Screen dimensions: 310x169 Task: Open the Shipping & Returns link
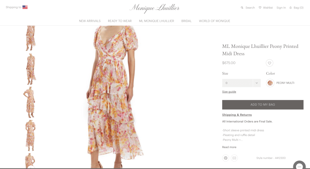coord(237,115)
